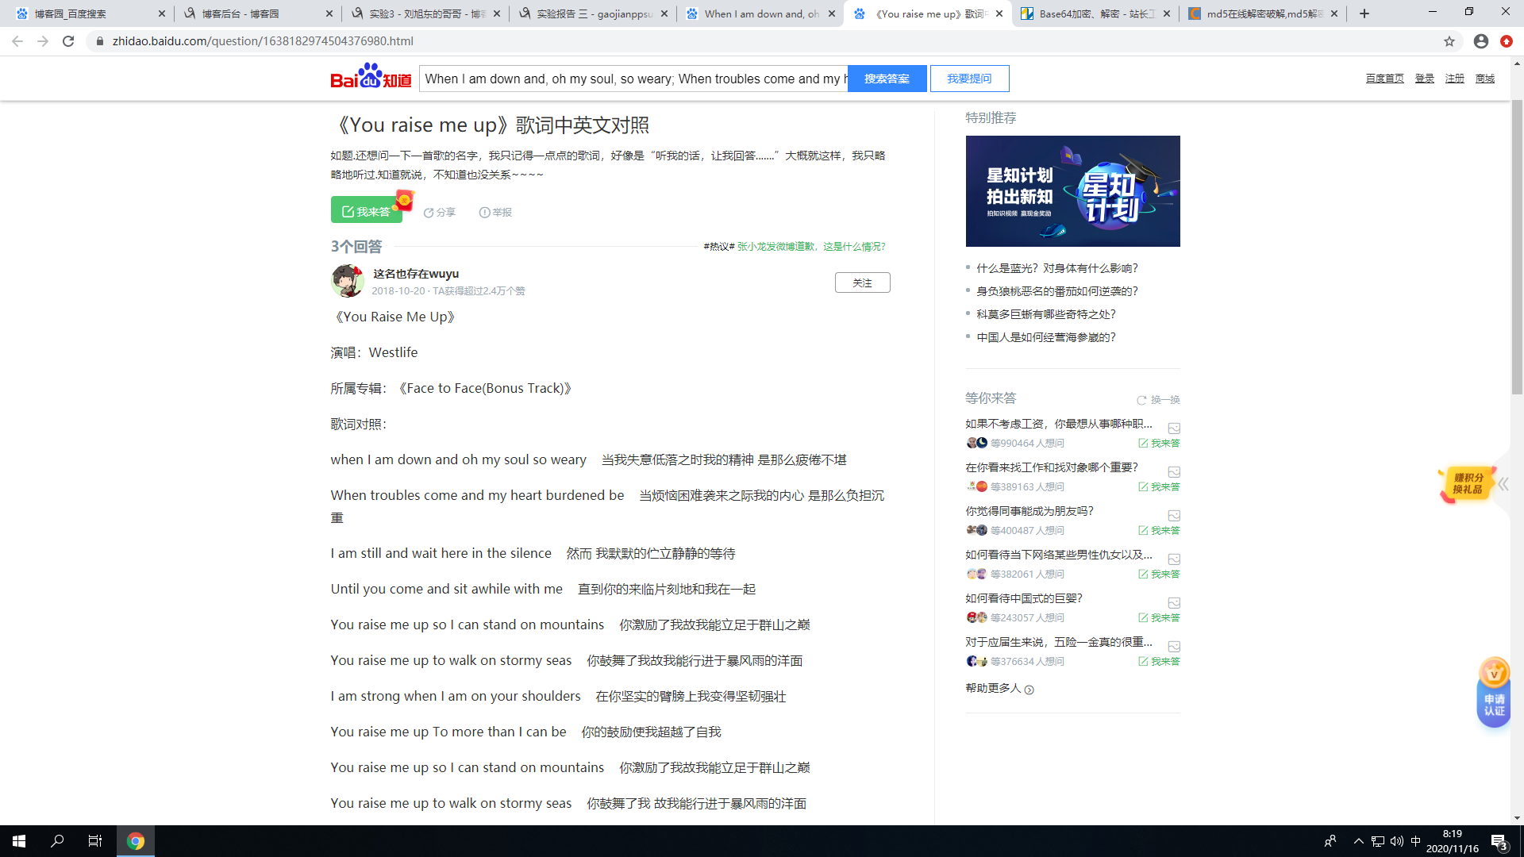Click the question search input field

pyautogui.click(x=633, y=79)
